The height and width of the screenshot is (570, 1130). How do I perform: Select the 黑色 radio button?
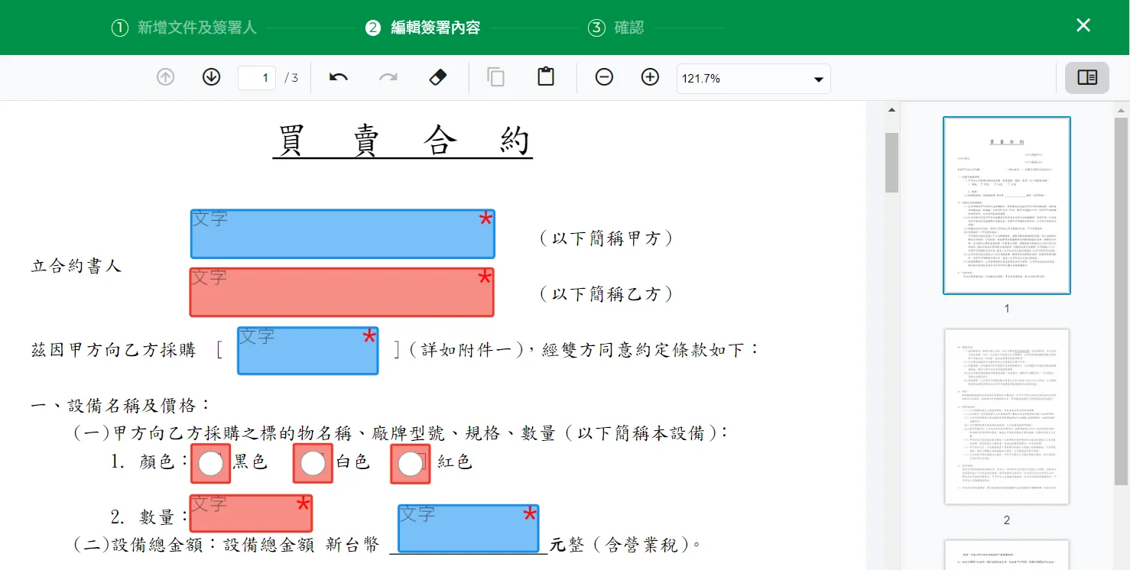tap(210, 464)
